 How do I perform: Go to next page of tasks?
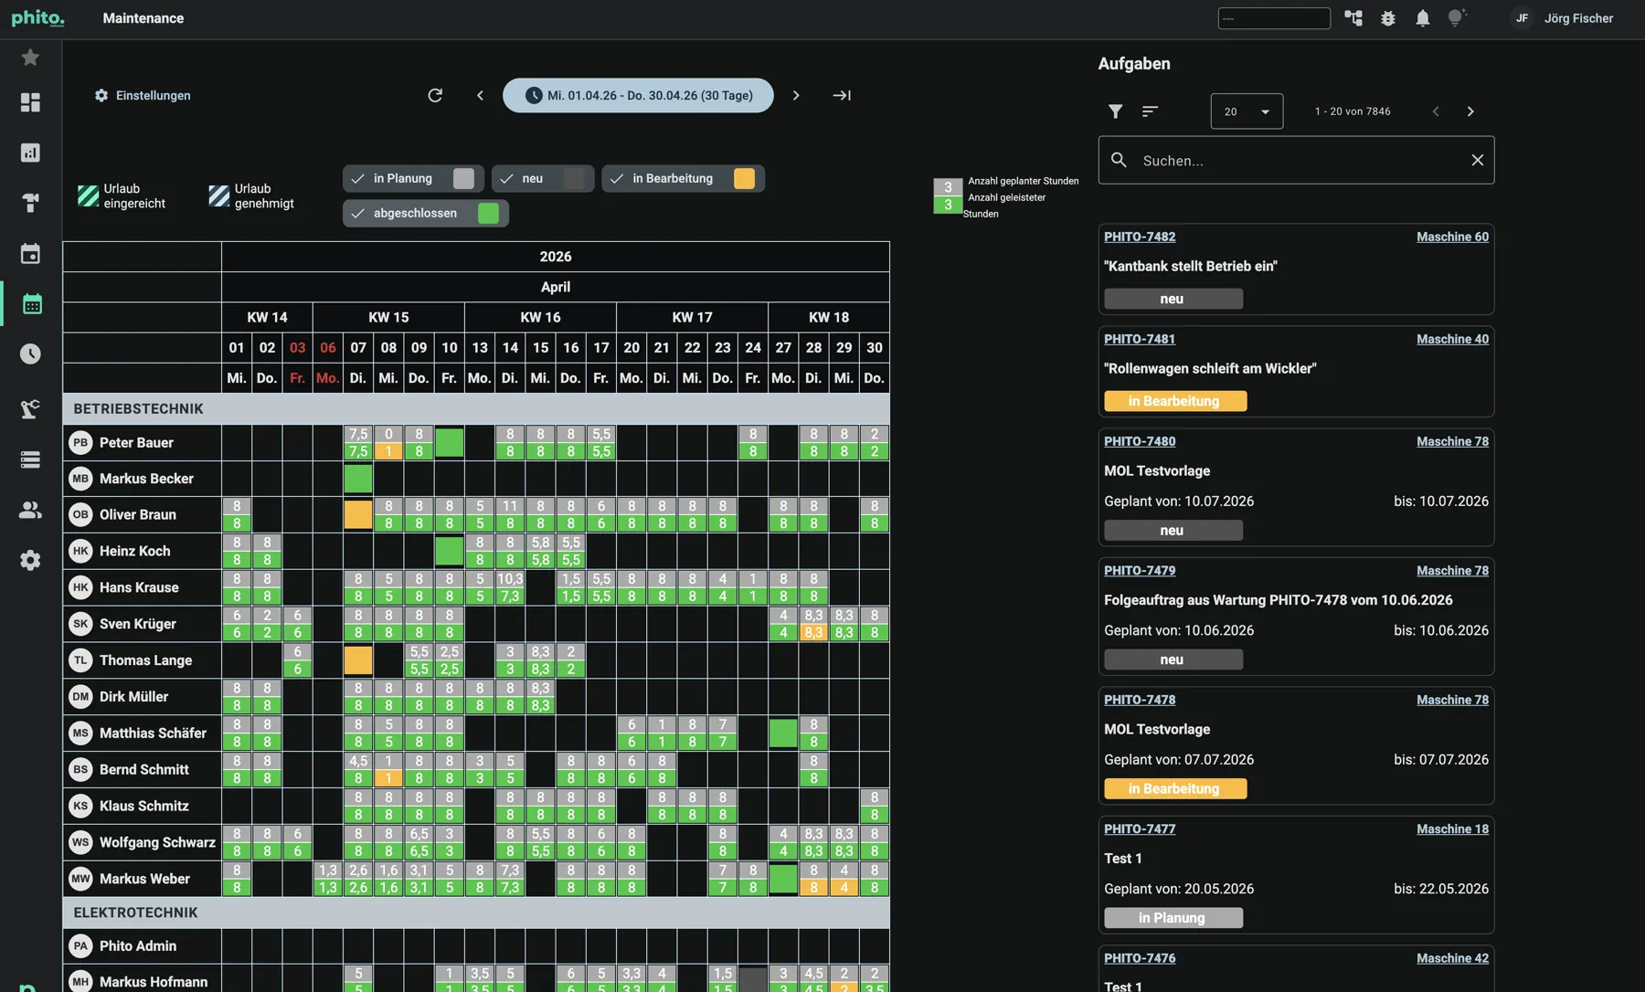pyautogui.click(x=1470, y=111)
